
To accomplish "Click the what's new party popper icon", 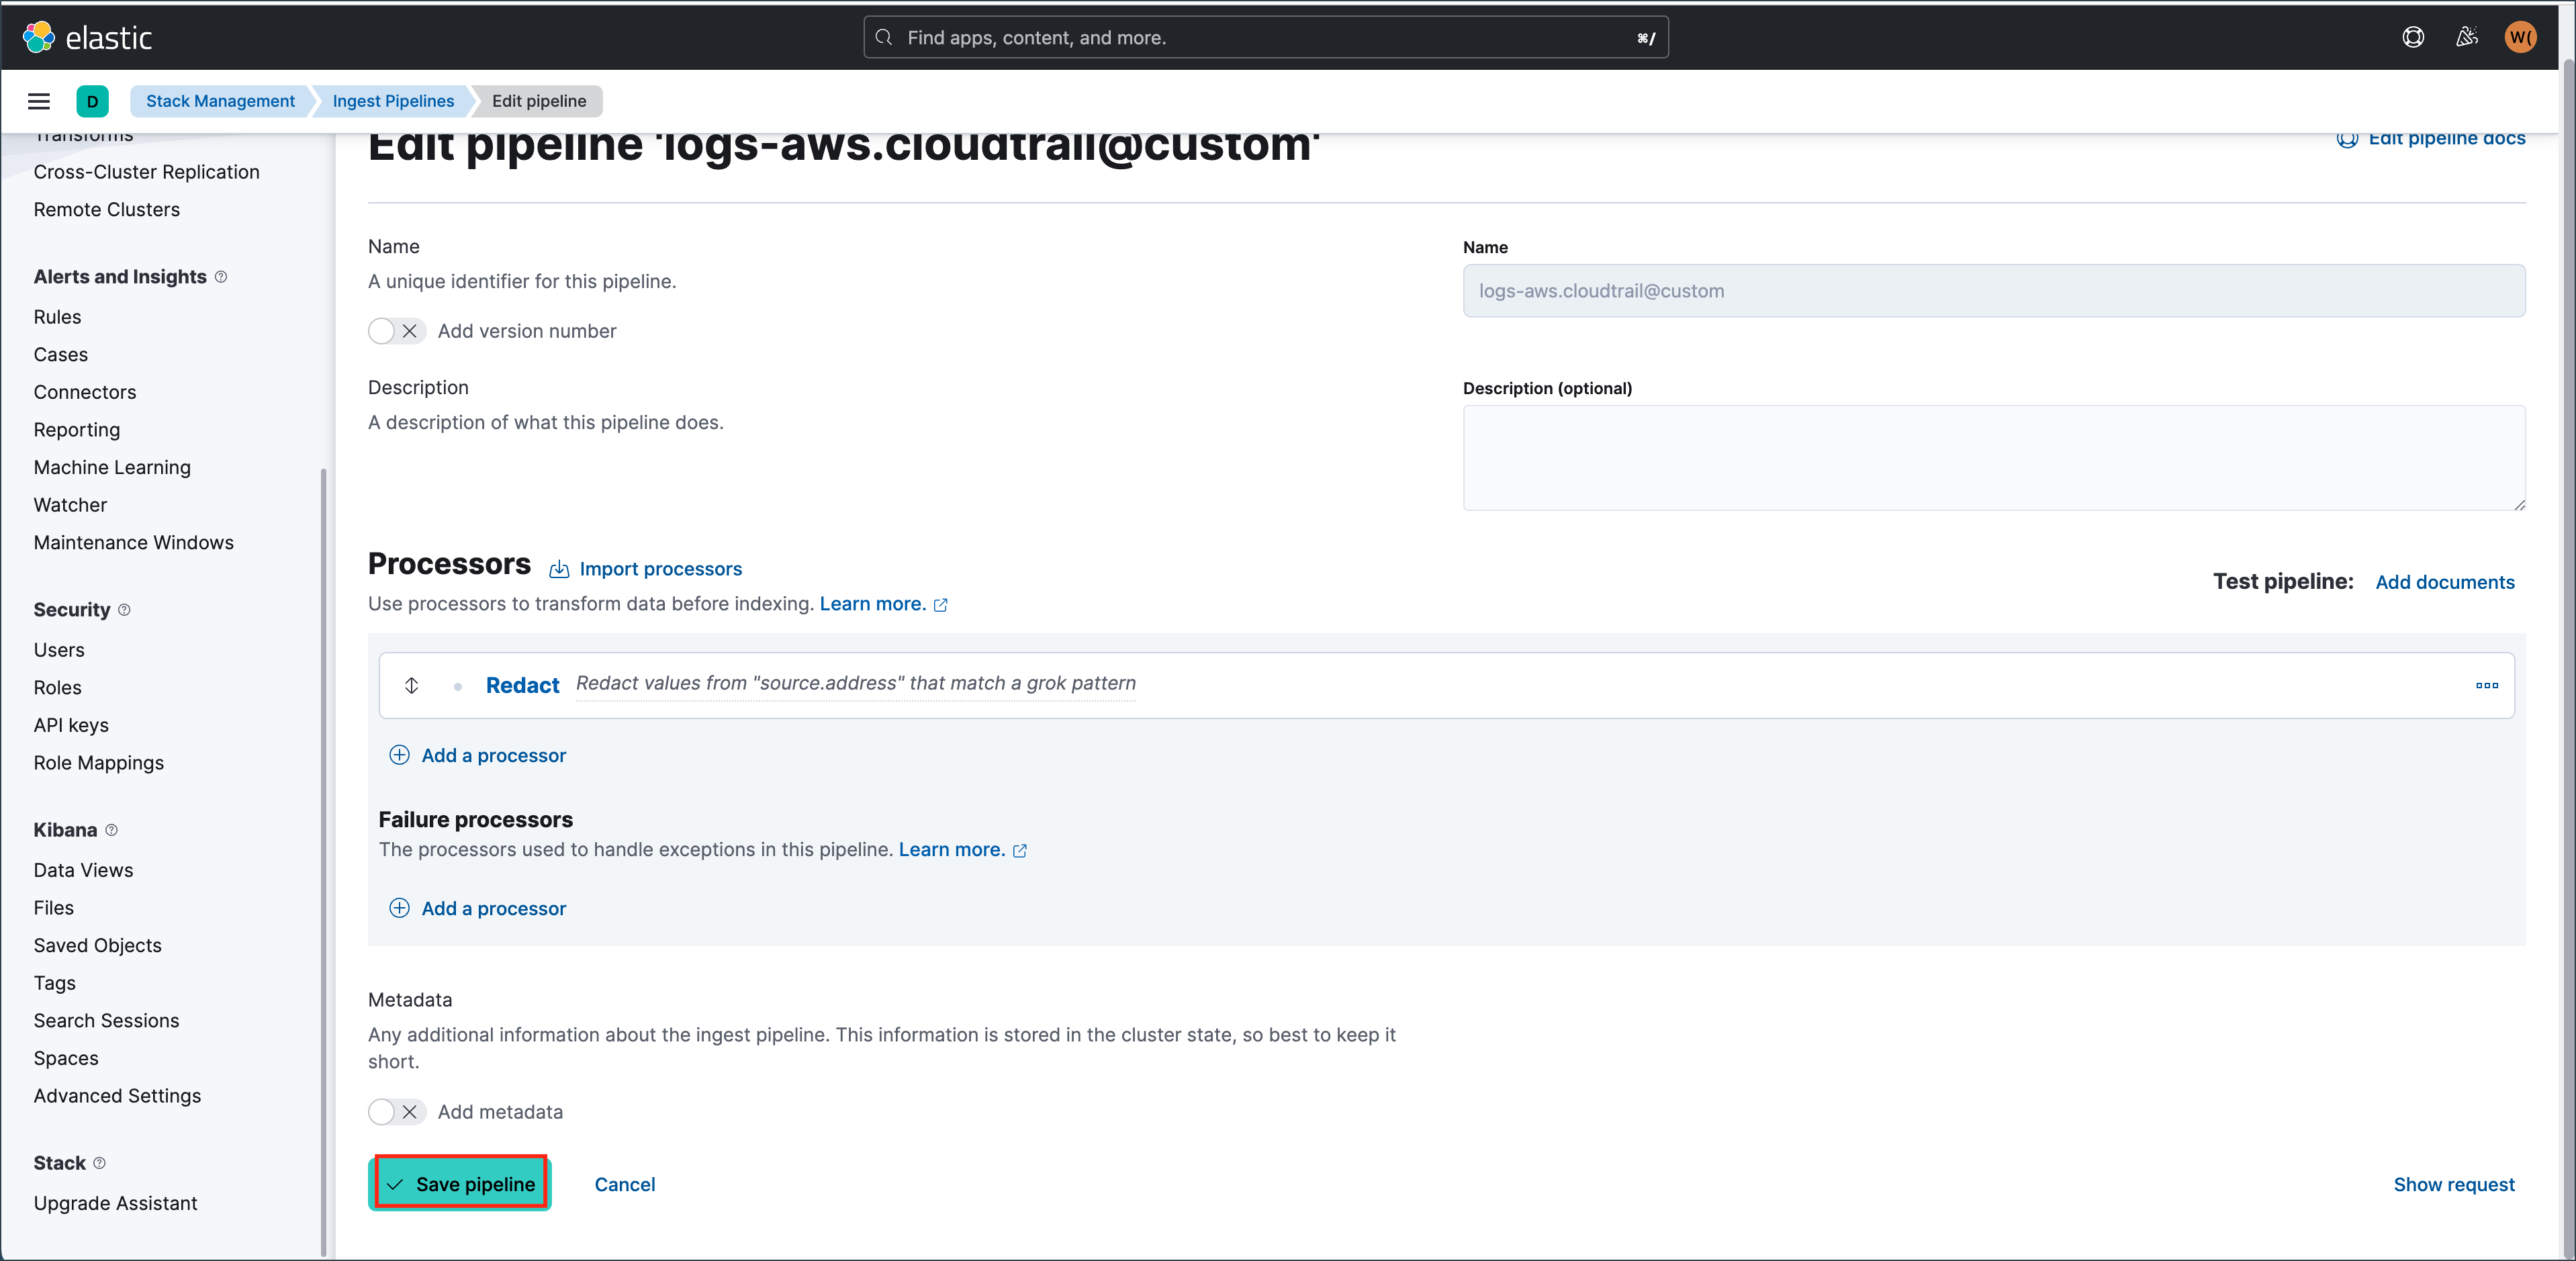I will [x=2466, y=37].
